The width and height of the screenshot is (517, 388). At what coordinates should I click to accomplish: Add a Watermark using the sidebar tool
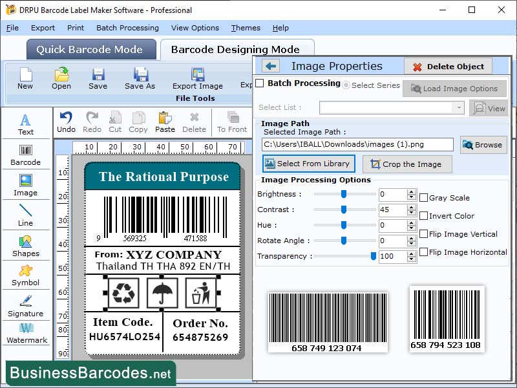(x=26, y=335)
